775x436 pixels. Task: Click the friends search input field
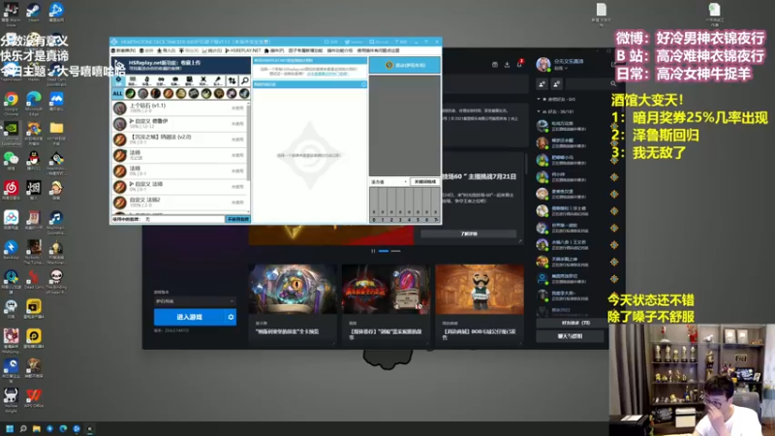click(x=589, y=84)
